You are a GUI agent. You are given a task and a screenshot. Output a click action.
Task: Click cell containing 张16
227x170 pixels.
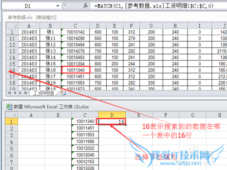(50, 70)
